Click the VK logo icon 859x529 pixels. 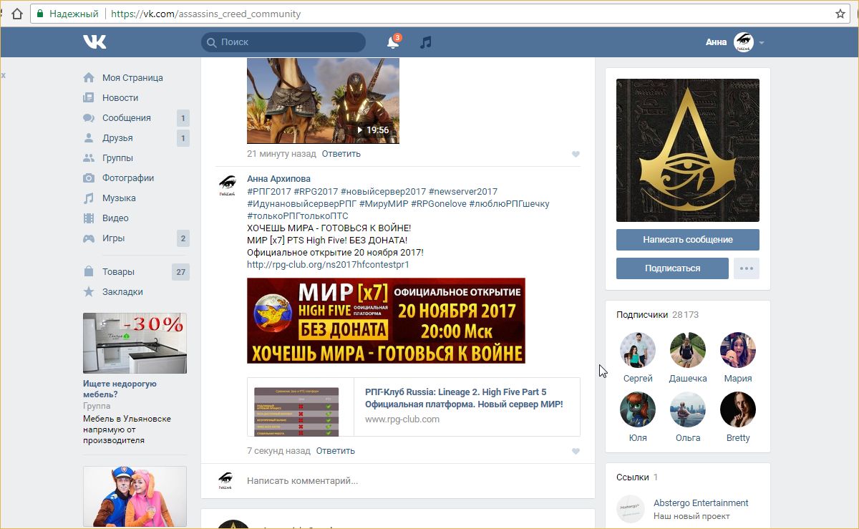point(94,42)
